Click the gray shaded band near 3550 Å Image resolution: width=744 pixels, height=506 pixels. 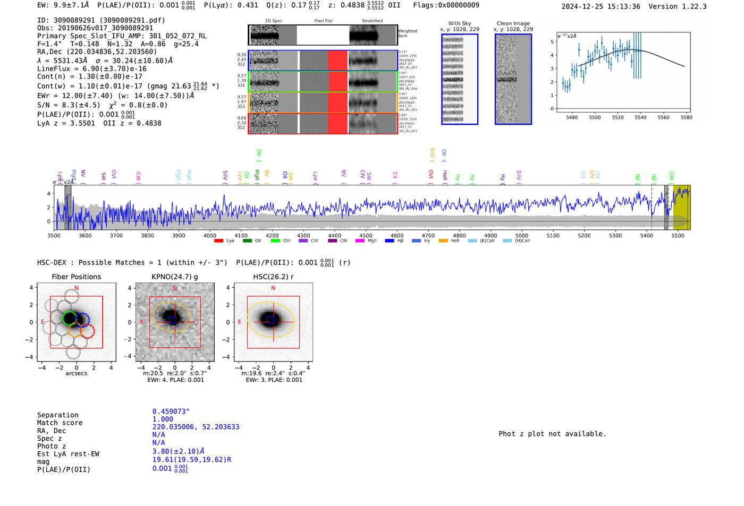pos(68,207)
